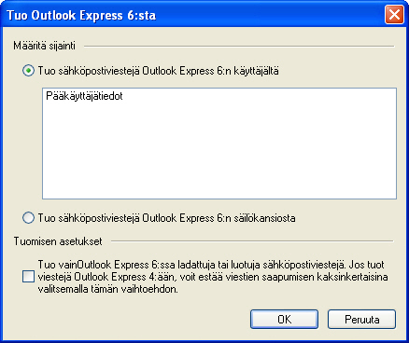Click the text 'valitsemalla tämän vaihtoehdon'
The height and width of the screenshot is (343, 409).
(107, 289)
